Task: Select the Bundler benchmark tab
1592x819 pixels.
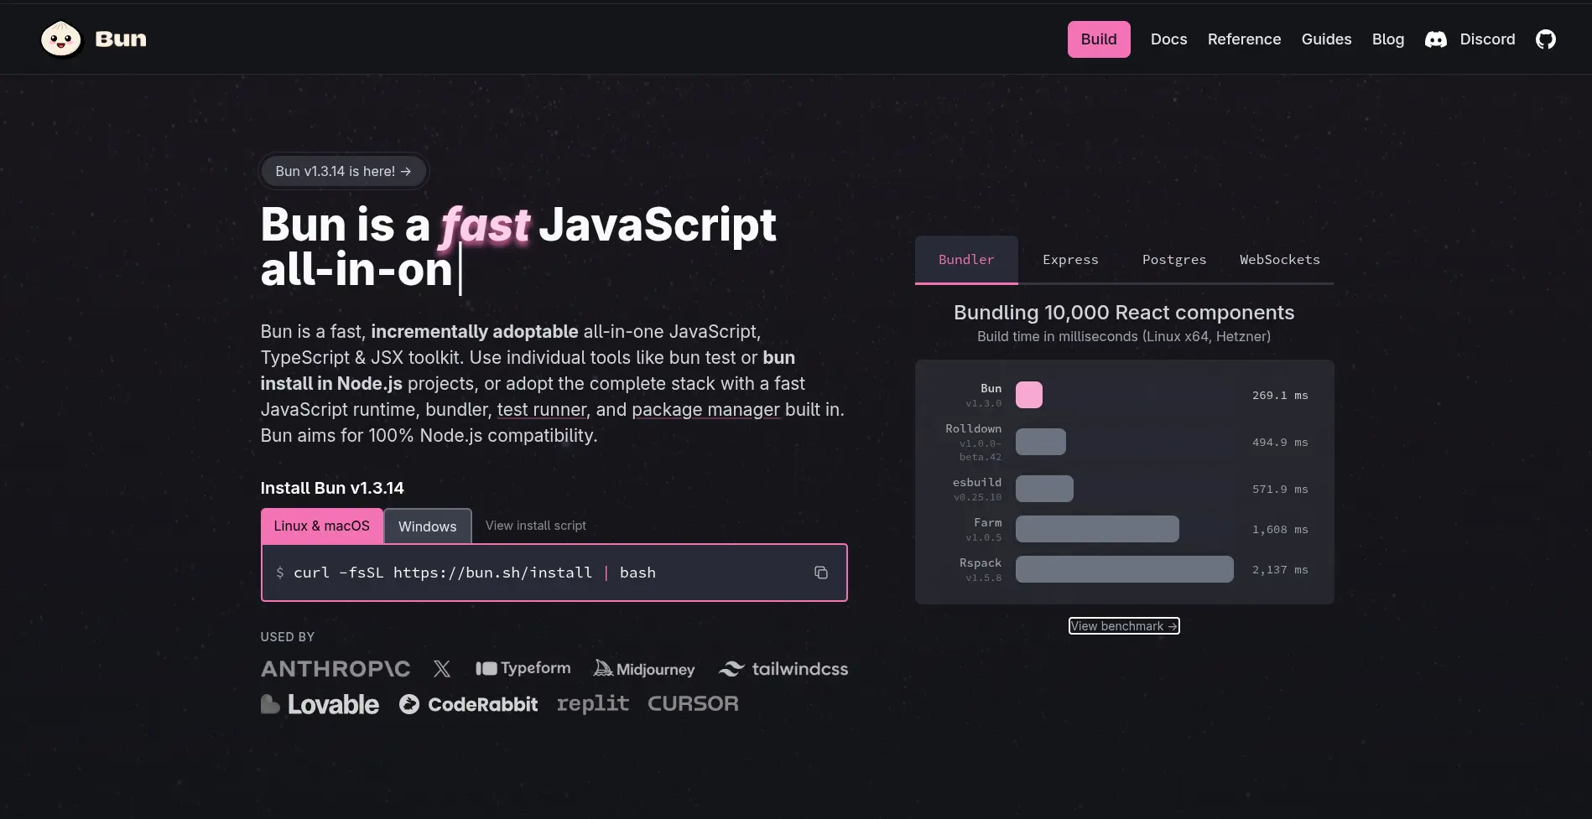Action: click(966, 260)
